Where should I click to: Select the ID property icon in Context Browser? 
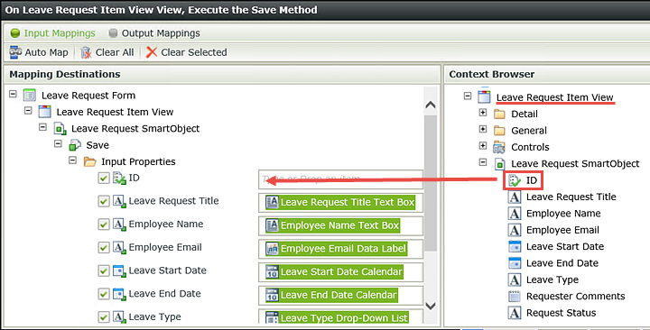pyautogui.click(x=515, y=180)
